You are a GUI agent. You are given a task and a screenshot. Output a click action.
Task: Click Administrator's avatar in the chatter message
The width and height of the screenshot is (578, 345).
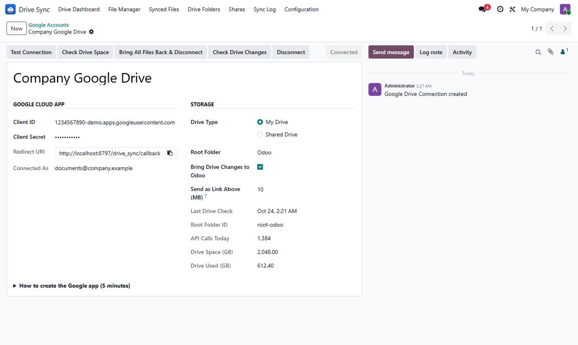(x=374, y=89)
